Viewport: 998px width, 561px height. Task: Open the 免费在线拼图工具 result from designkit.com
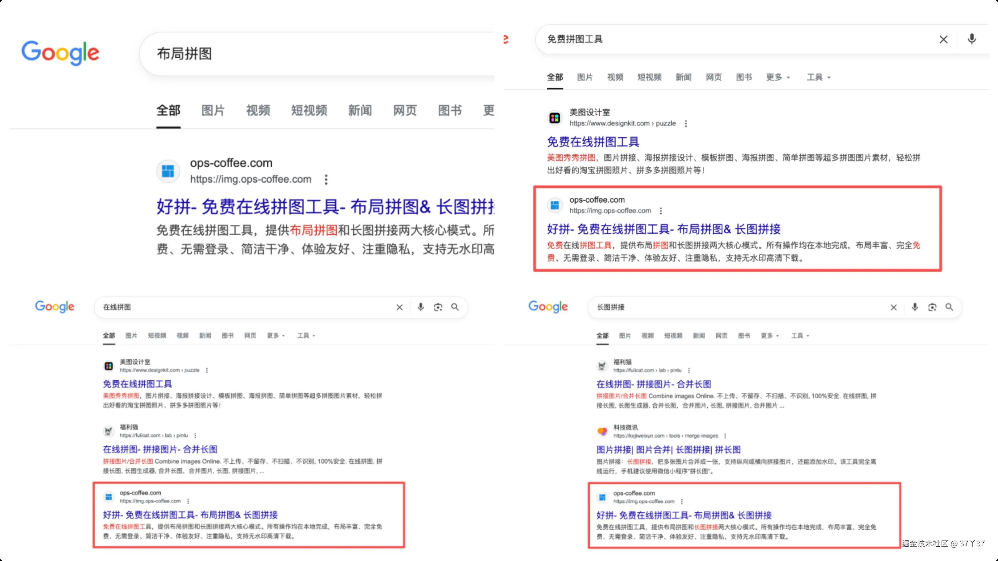tap(593, 142)
